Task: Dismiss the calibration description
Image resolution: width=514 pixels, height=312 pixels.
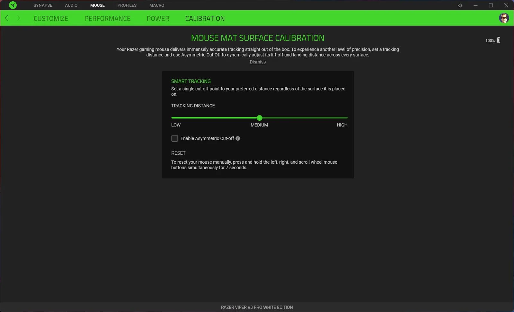Action: pyautogui.click(x=258, y=62)
